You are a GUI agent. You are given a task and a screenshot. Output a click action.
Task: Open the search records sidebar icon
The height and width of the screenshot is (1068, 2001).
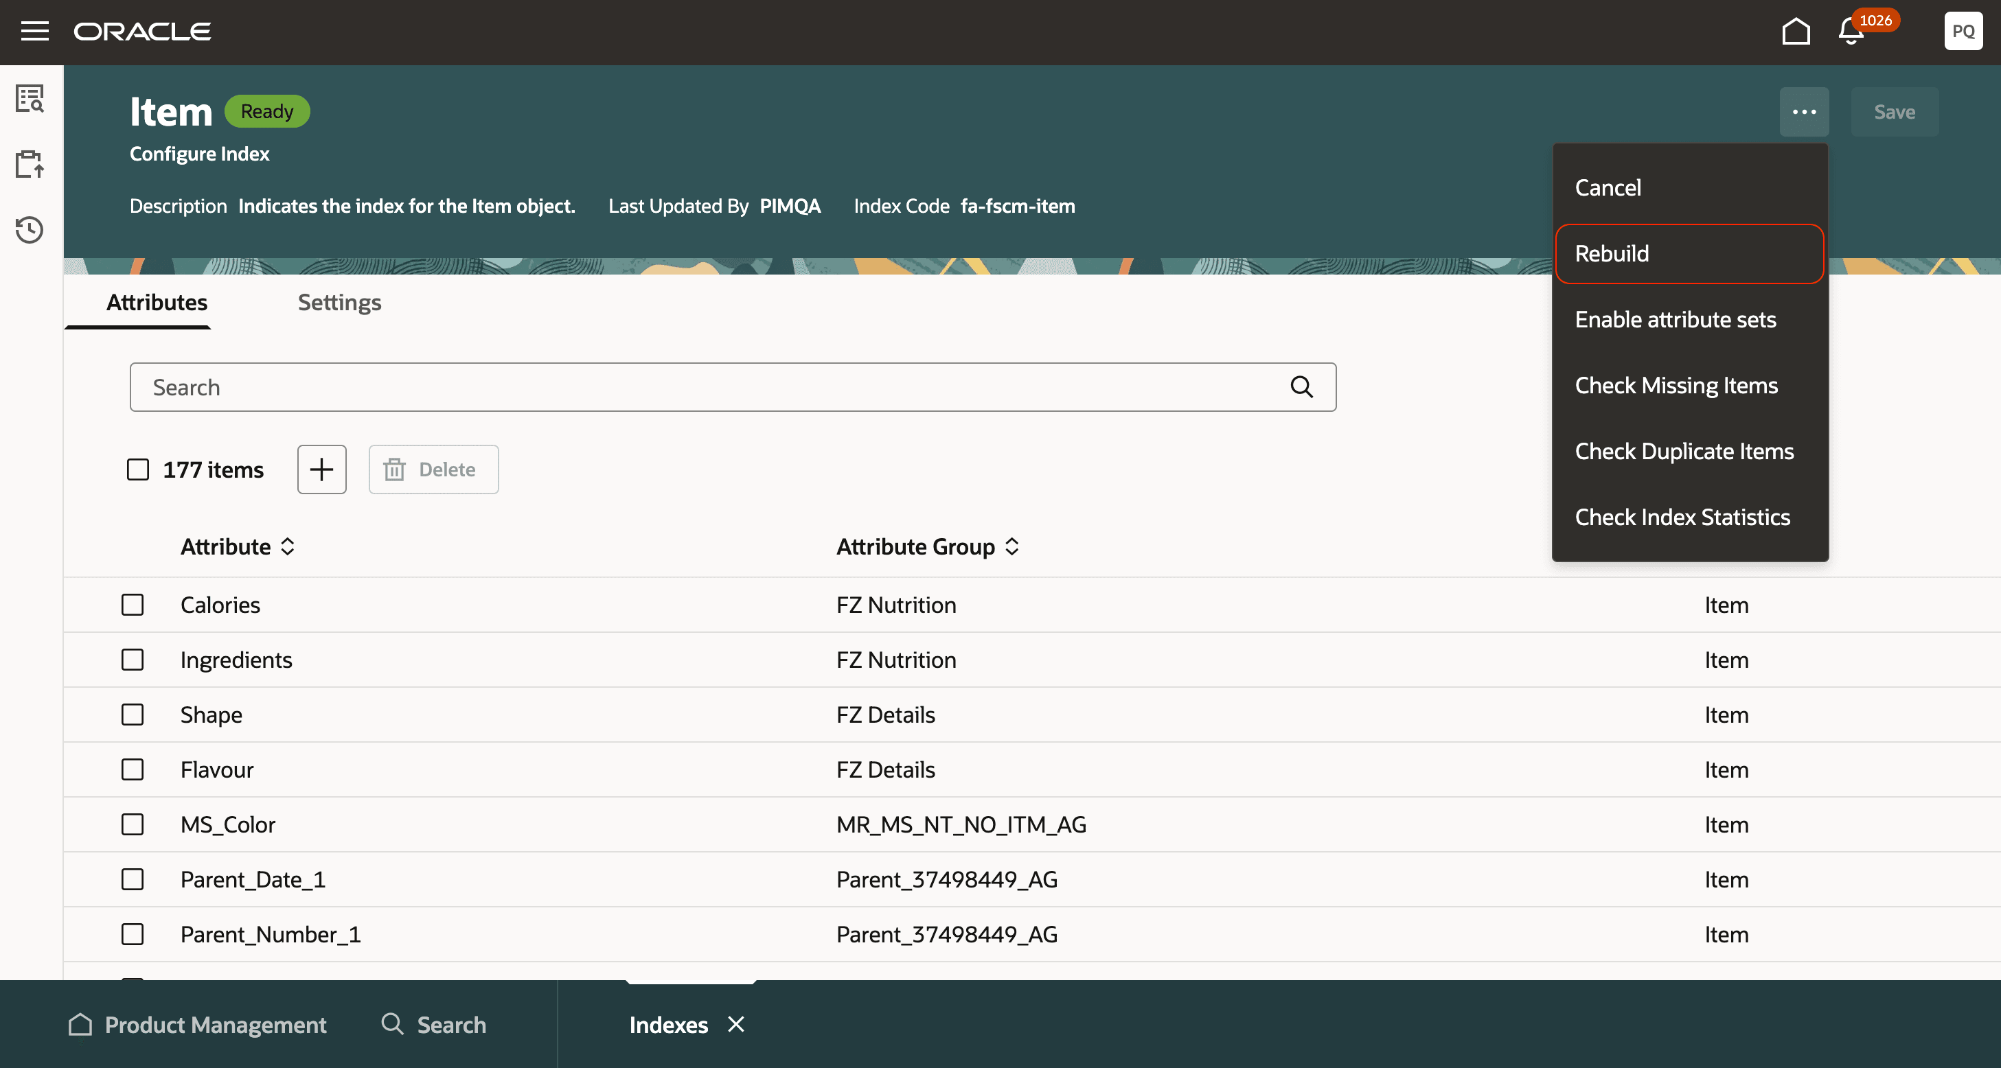pos(30,100)
